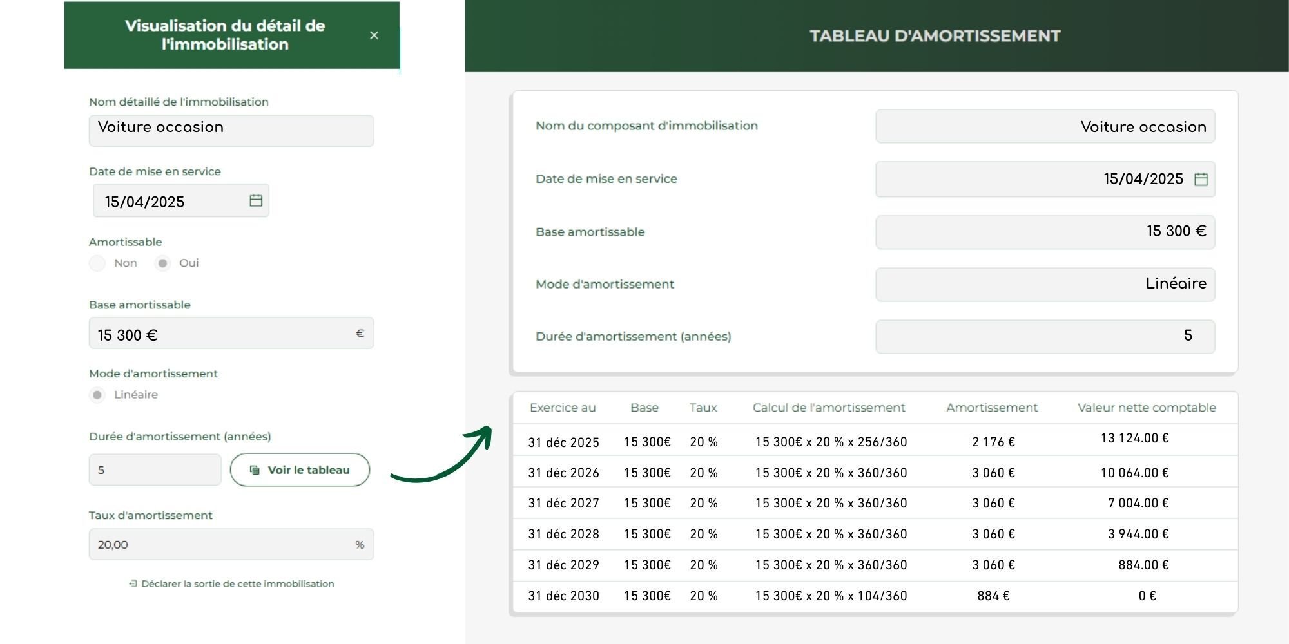Click the 10 064.00 € net value
1289x644 pixels.
tap(1134, 473)
